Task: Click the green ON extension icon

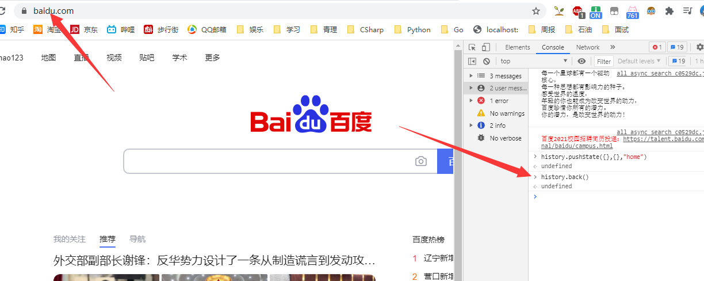Action: point(595,12)
